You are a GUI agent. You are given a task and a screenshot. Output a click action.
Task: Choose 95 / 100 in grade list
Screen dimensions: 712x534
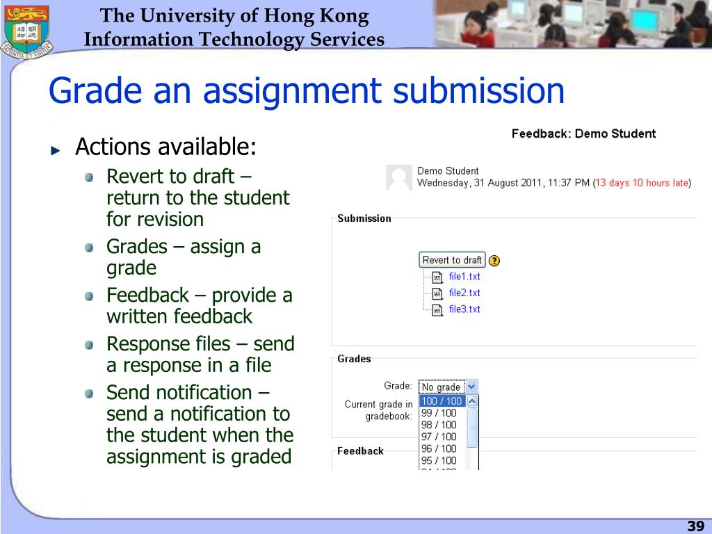(442, 460)
